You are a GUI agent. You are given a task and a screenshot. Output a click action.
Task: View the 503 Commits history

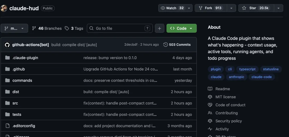coord(177,45)
